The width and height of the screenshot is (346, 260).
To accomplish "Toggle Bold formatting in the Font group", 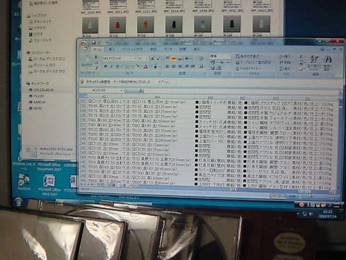I will [105, 66].
